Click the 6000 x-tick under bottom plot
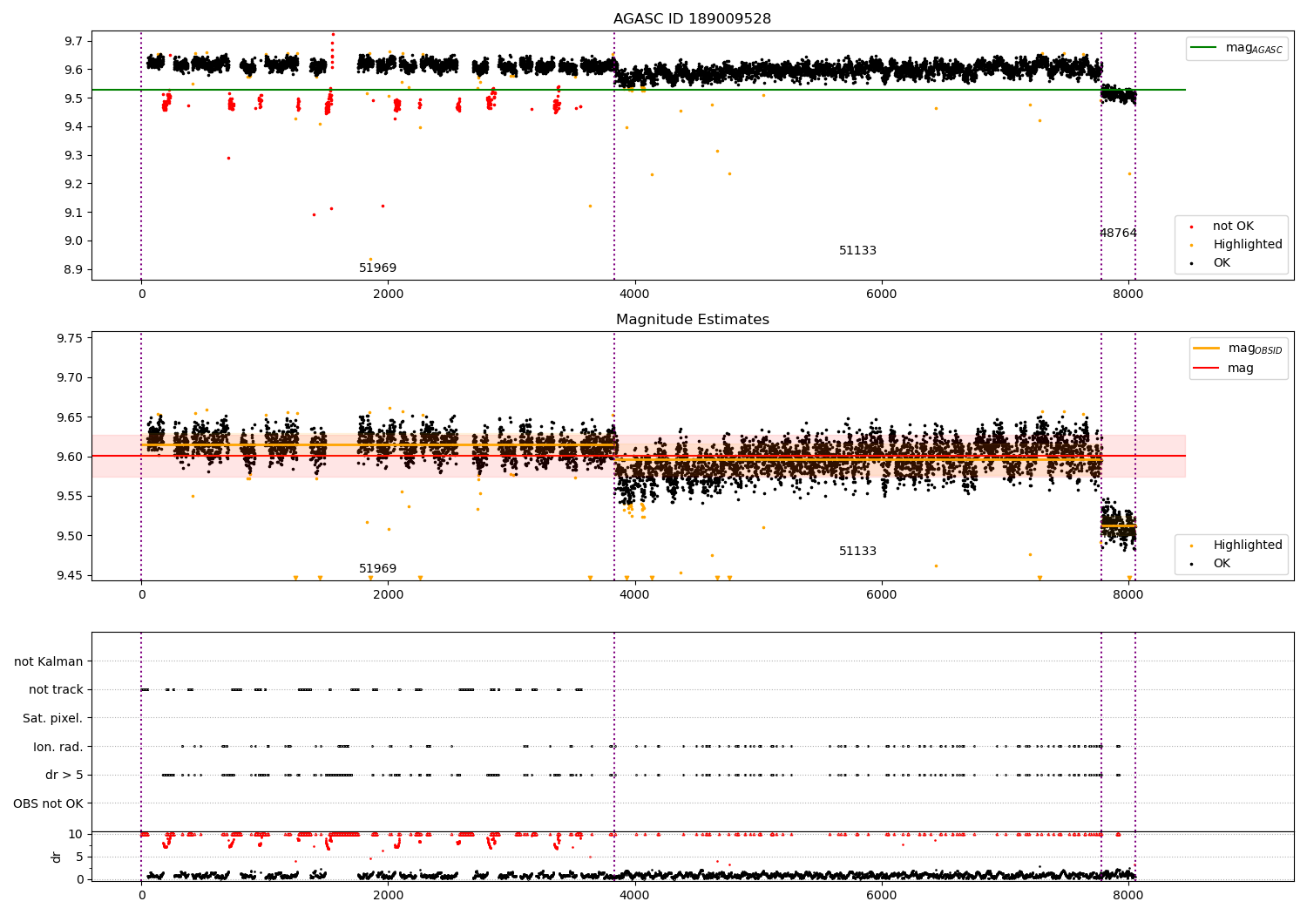Image resolution: width=1307 pixels, height=915 pixels. click(882, 895)
